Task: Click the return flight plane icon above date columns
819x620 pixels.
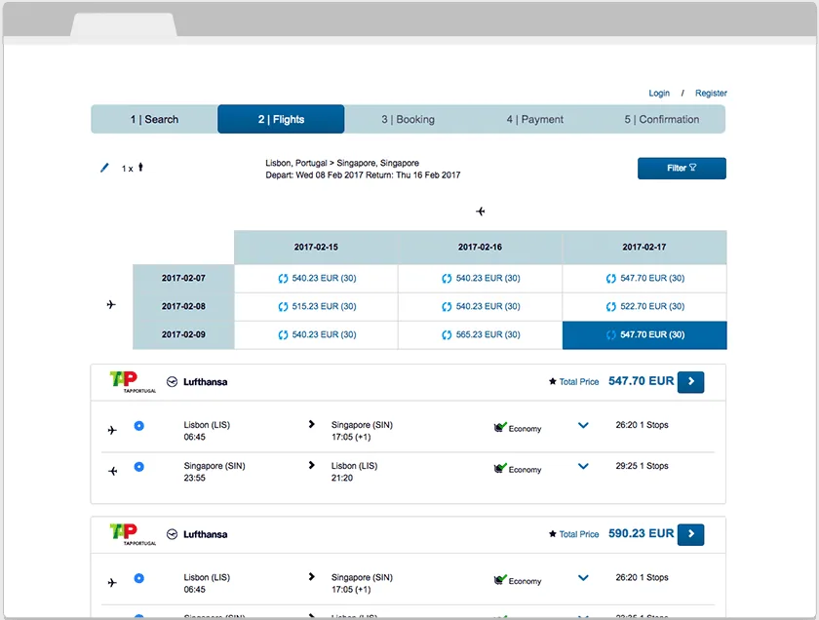Action: pyautogui.click(x=481, y=211)
